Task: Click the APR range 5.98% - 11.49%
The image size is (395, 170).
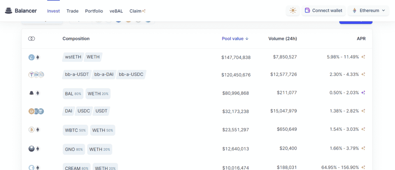Action: click(x=343, y=57)
